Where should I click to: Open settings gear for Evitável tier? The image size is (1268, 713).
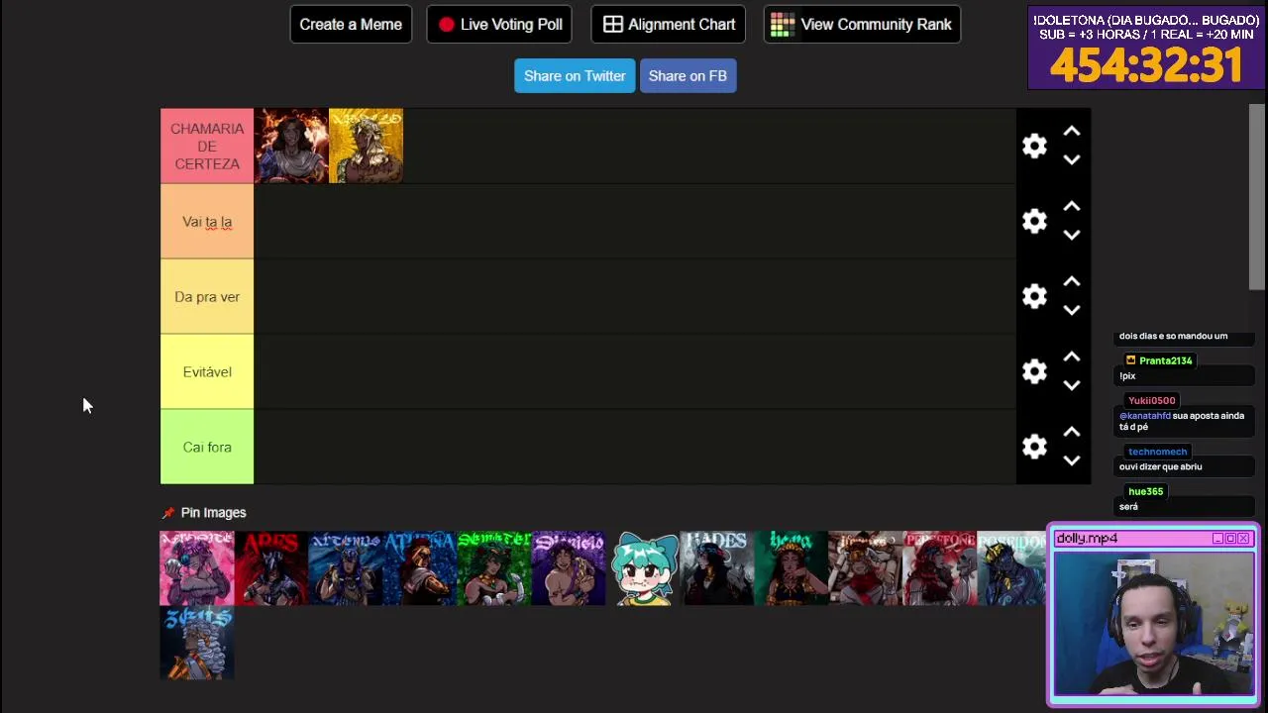point(1034,371)
